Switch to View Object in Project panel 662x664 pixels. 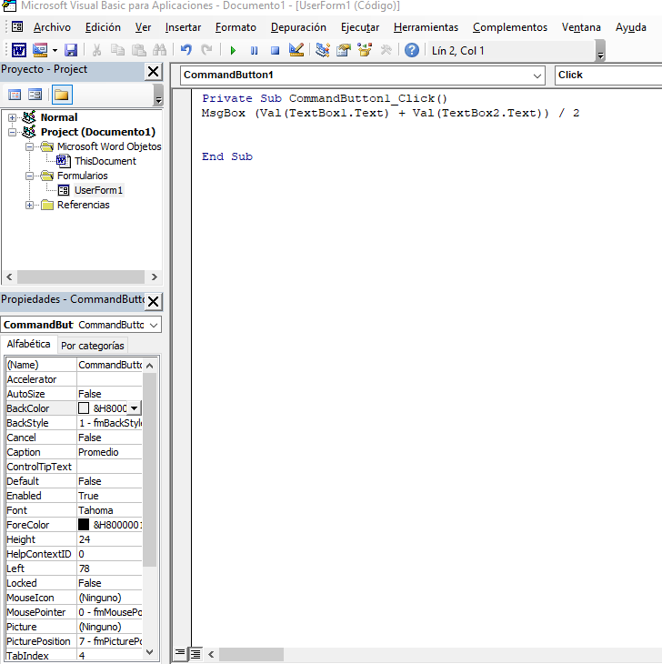[35, 95]
